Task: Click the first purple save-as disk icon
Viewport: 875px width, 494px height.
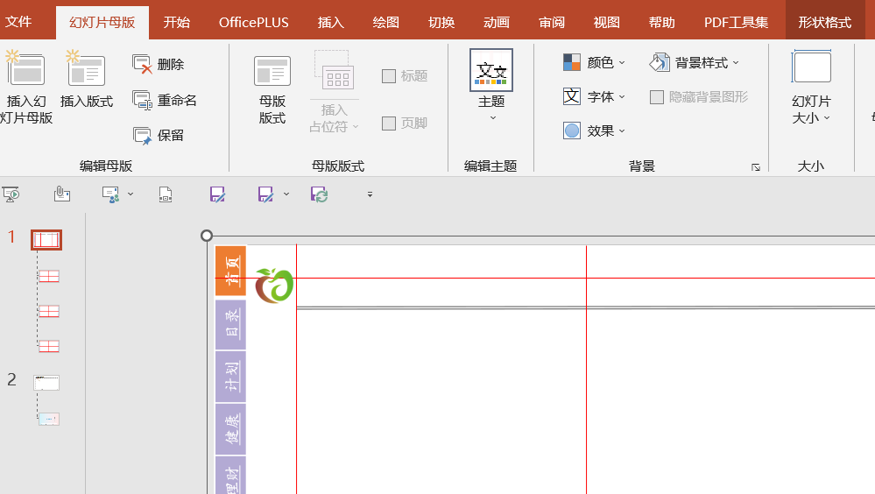Action: 217,194
